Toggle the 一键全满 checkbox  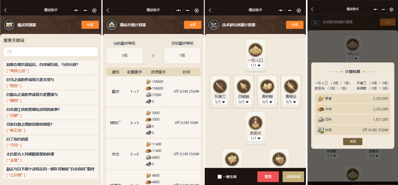click(219, 177)
